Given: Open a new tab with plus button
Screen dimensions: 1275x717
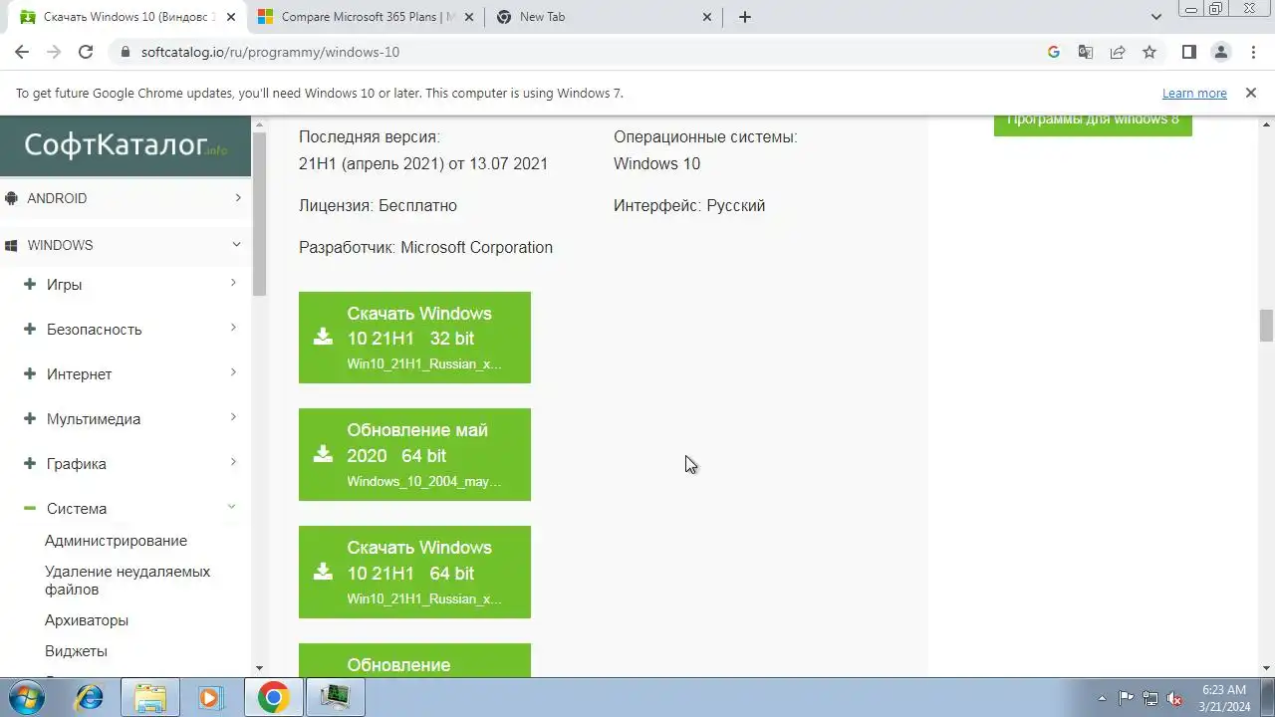Looking at the screenshot, I should tap(745, 17).
